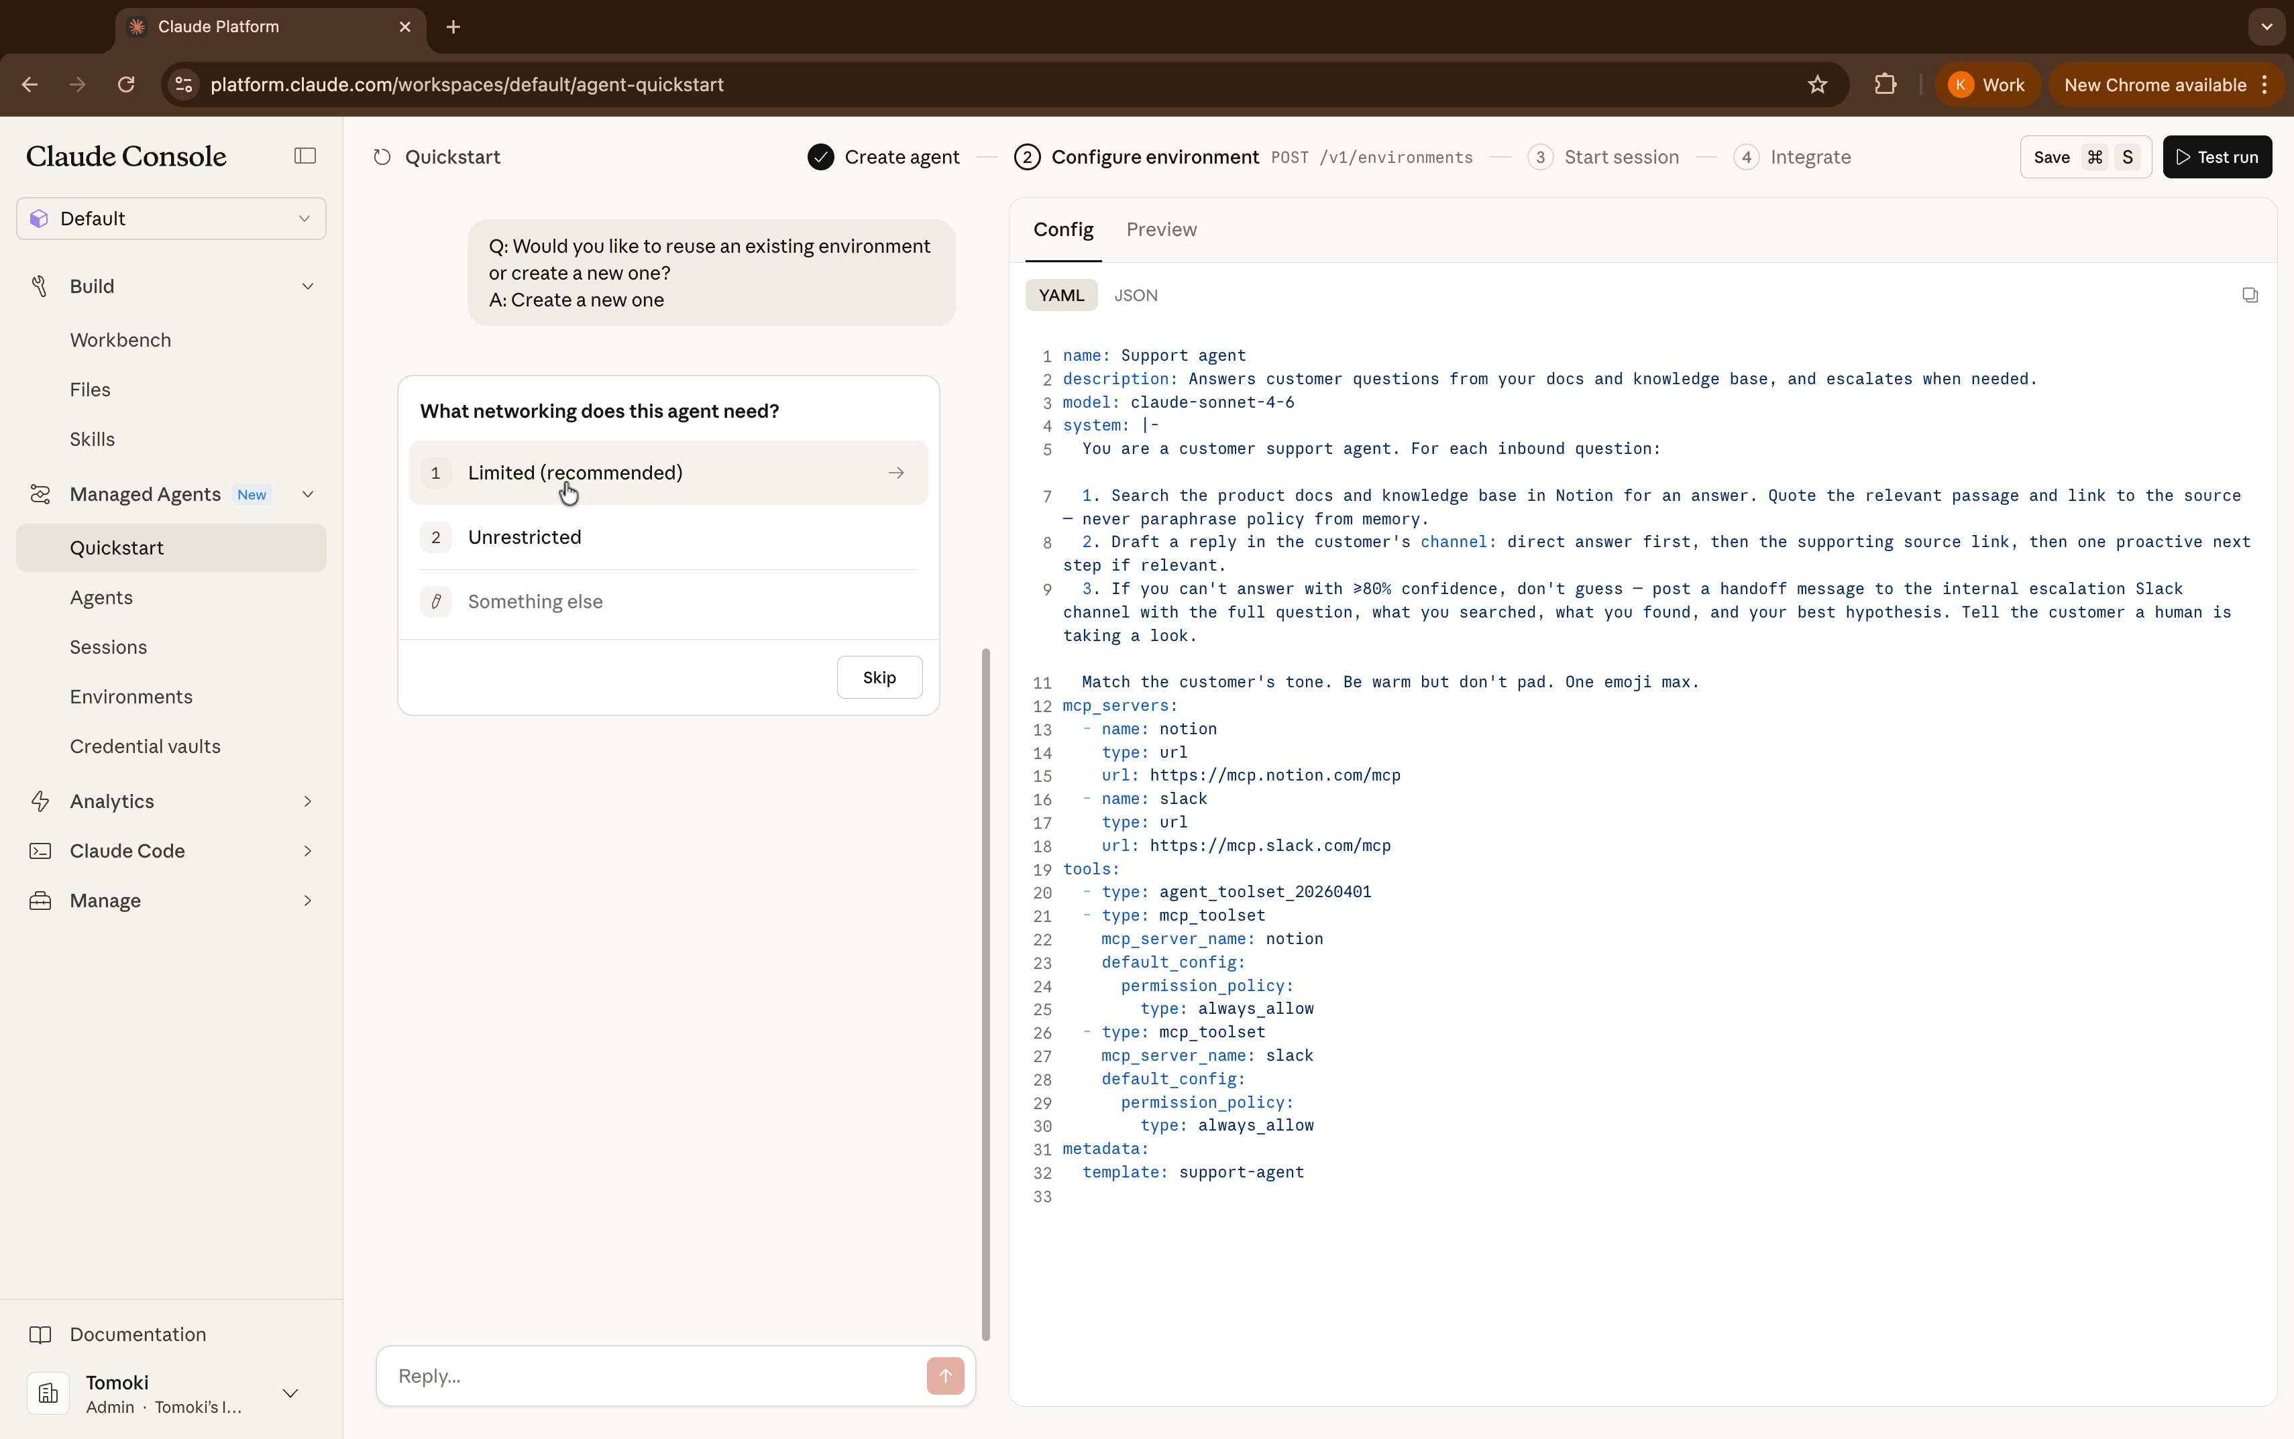Image resolution: width=2294 pixels, height=1439 pixels.
Task: Switch config format to JSON
Action: click(x=1136, y=295)
